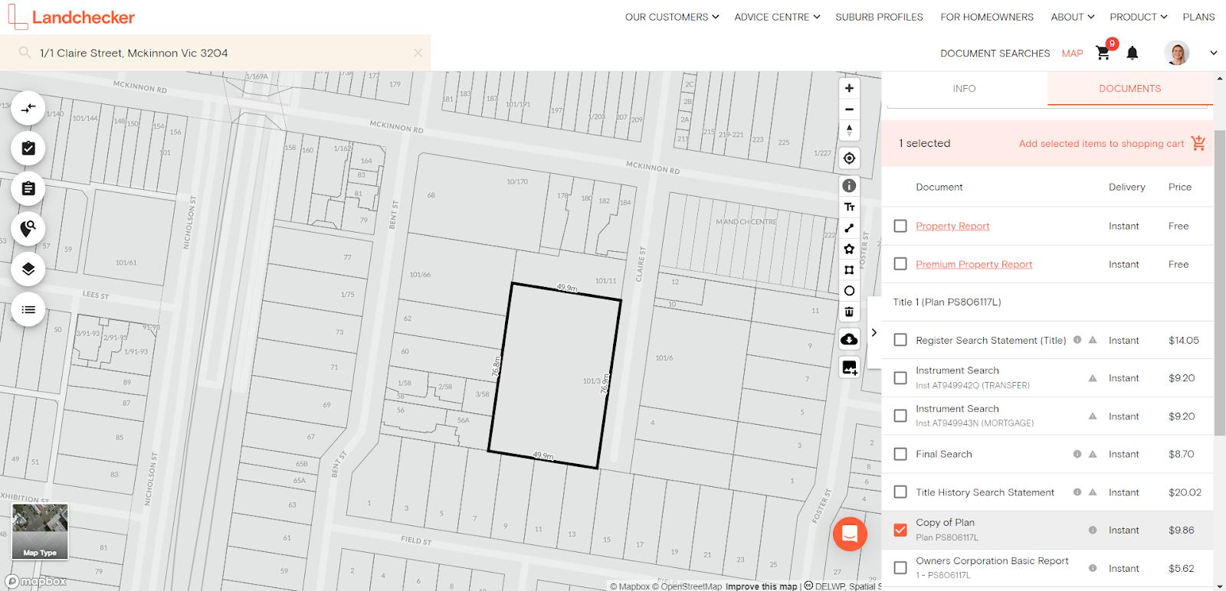Image resolution: width=1226 pixels, height=591 pixels.
Task: Open the location search pin sidebar button
Action: pyautogui.click(x=28, y=228)
